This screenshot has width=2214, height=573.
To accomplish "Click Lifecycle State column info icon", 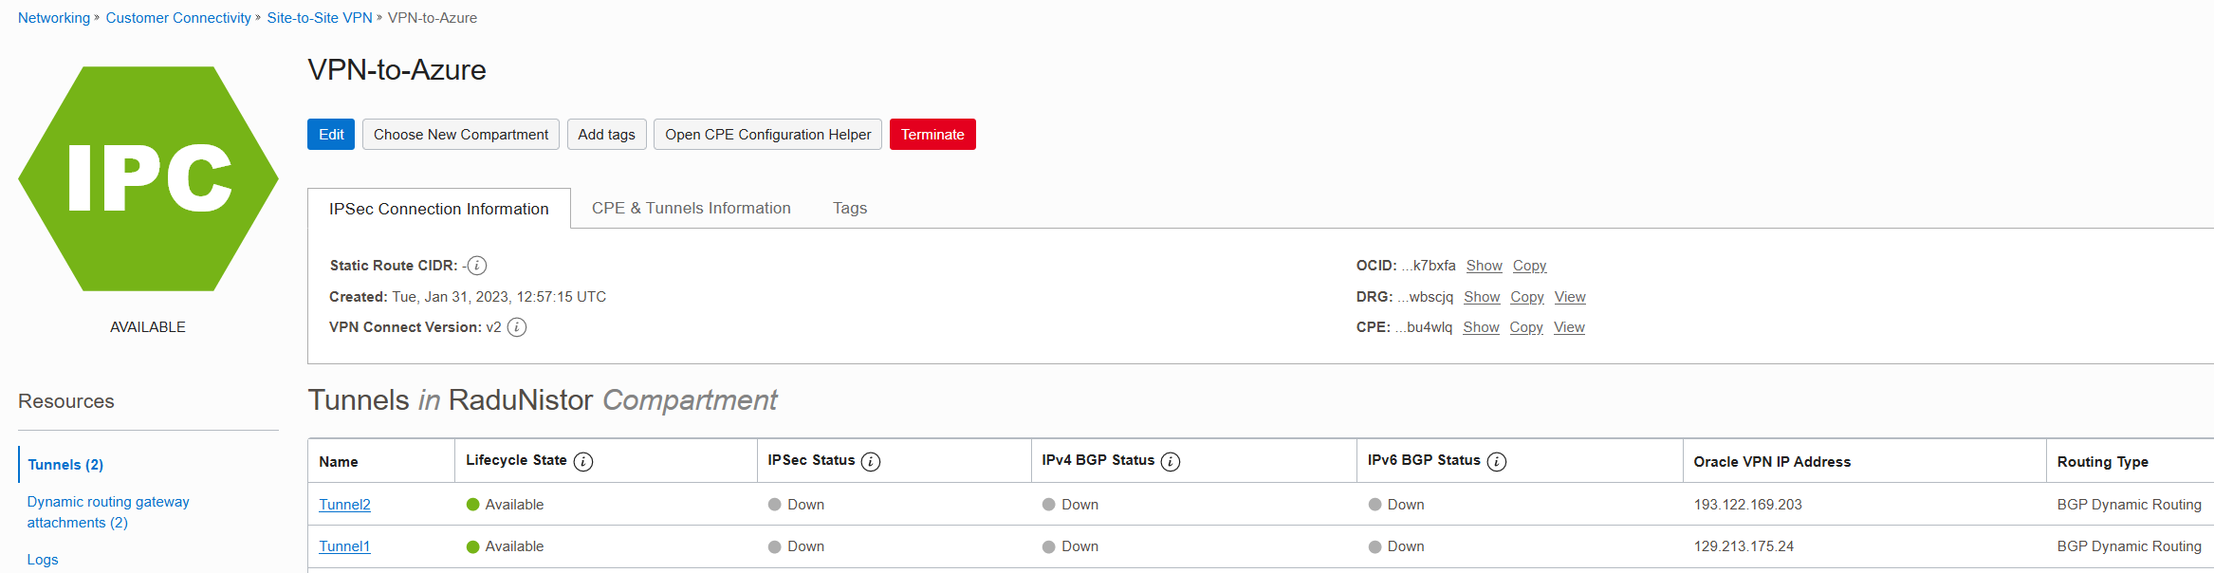I will (583, 461).
